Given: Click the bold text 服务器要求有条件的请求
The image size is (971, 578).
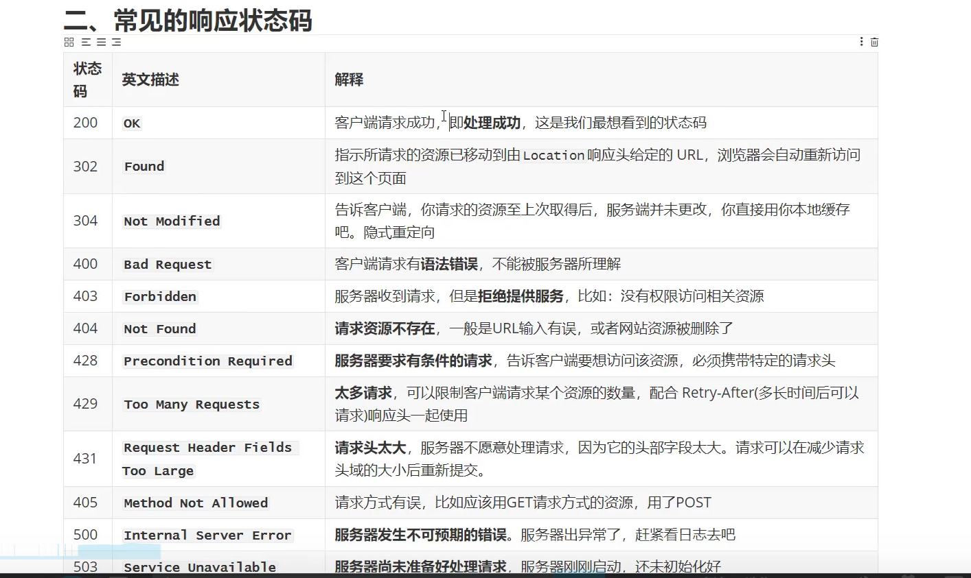Looking at the screenshot, I should tap(413, 361).
